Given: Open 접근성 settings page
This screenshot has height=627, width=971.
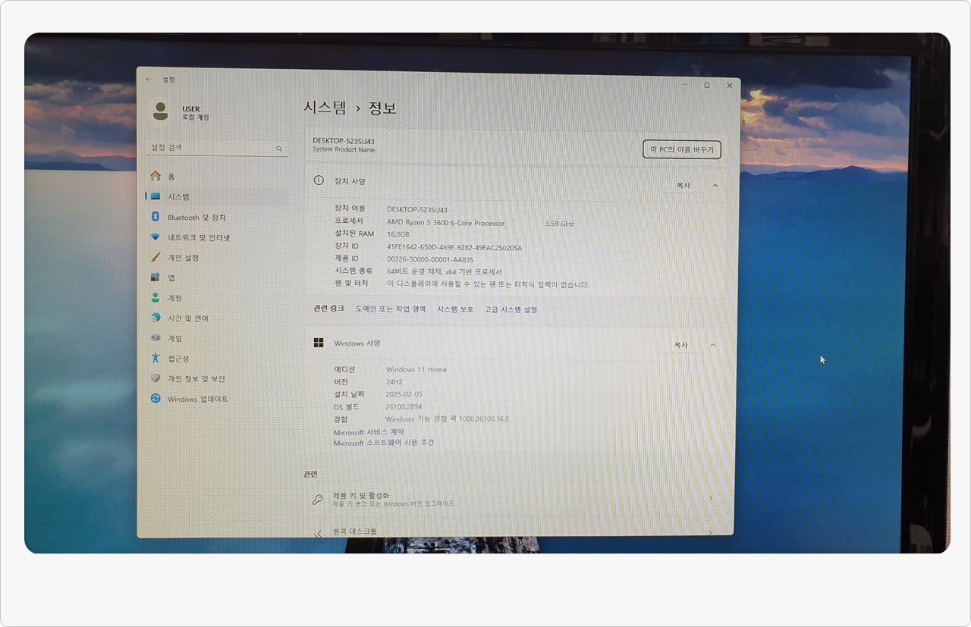Looking at the screenshot, I should [x=178, y=359].
